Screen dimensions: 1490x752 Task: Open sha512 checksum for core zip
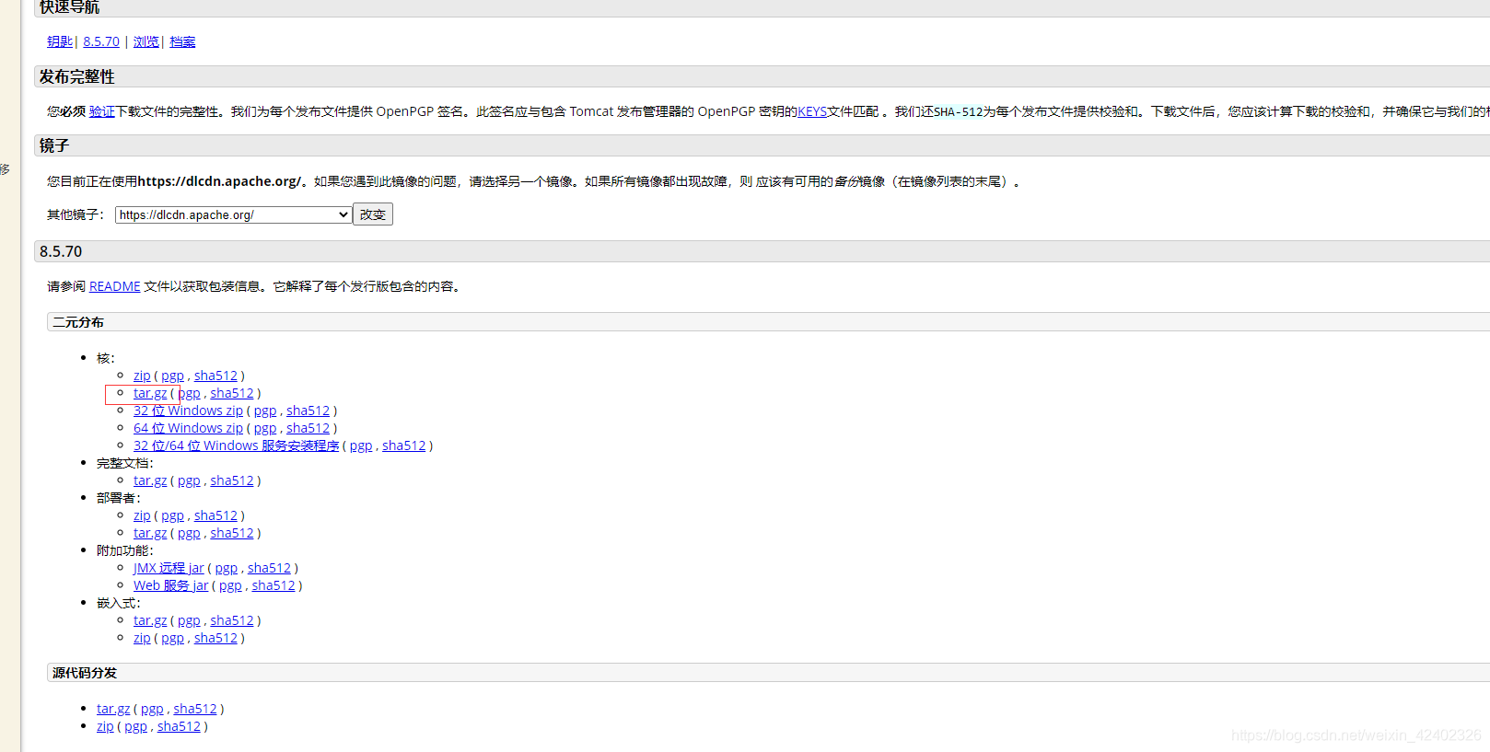click(215, 376)
